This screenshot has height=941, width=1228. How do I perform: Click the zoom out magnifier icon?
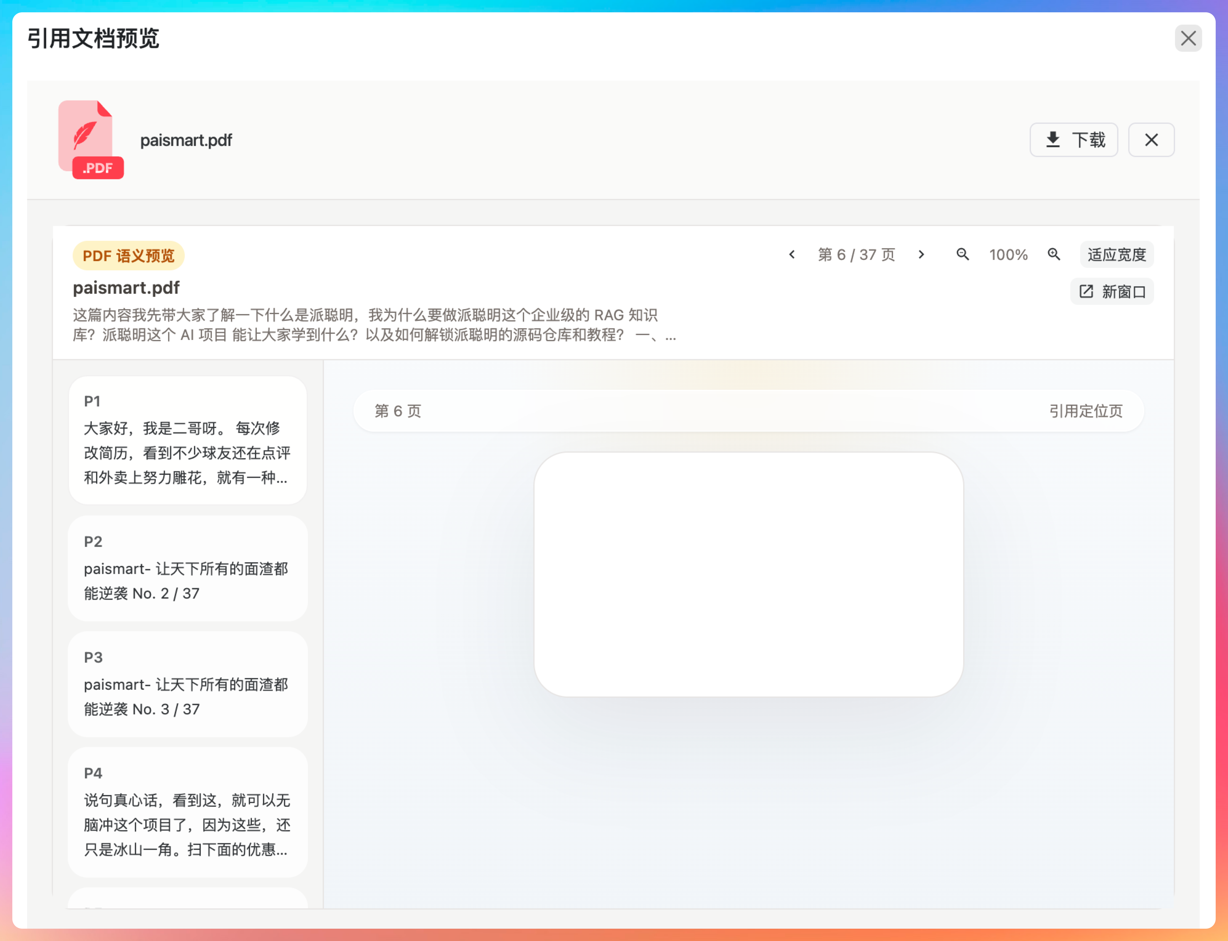pyautogui.click(x=963, y=255)
